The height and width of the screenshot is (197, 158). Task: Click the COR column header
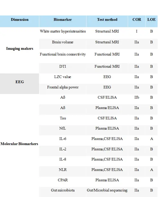137,21
